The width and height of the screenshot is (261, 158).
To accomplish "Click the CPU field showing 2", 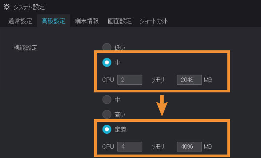I will (x=129, y=79).
